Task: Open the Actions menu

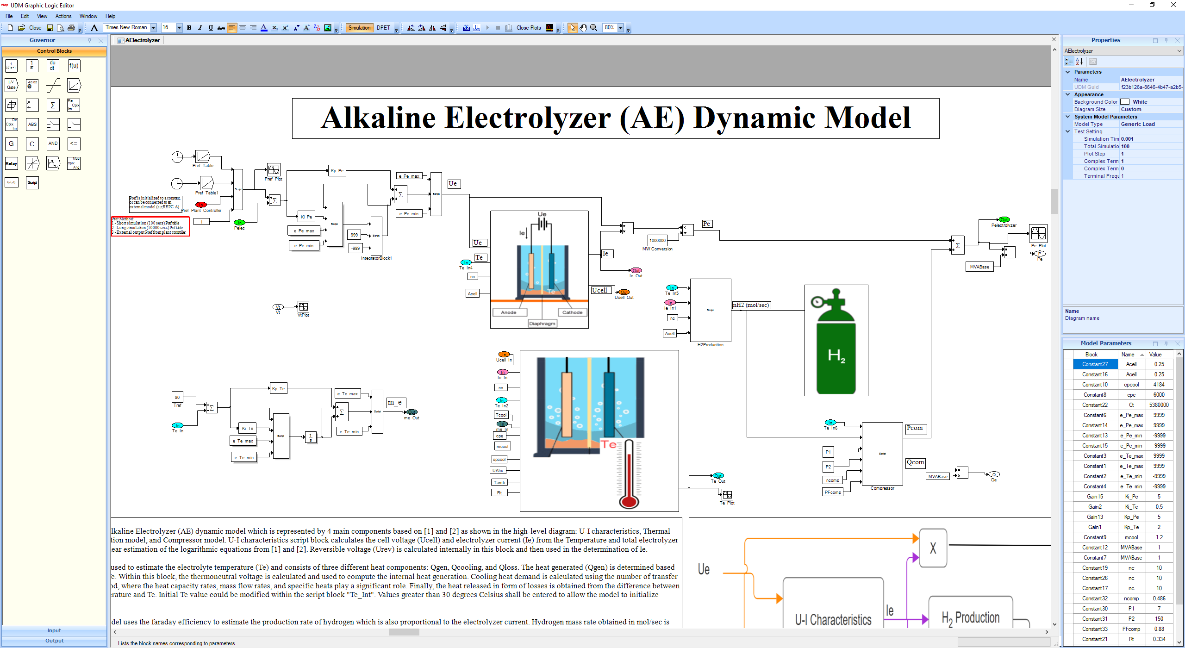Action: point(63,16)
